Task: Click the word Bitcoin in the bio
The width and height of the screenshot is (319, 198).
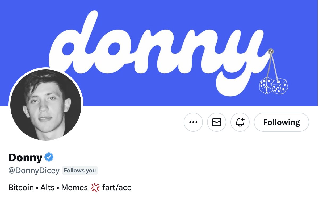Action: 21,188
